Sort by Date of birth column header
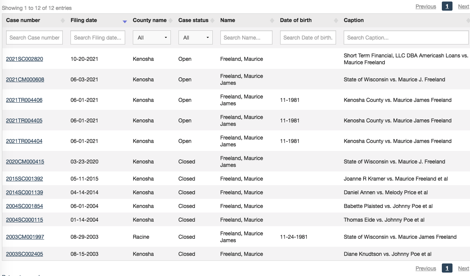 coord(308,20)
